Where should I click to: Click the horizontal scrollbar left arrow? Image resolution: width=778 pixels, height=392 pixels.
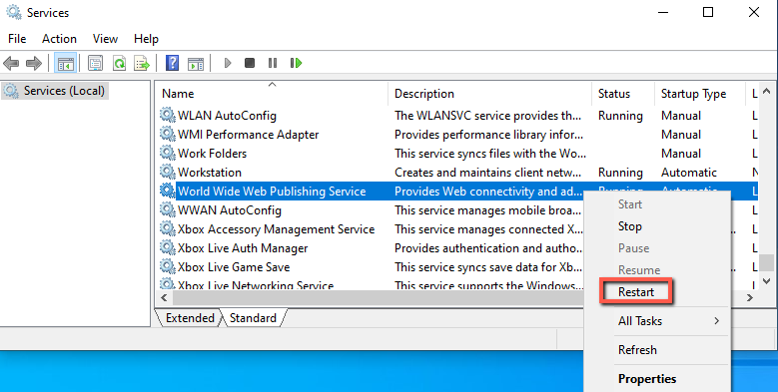(x=164, y=298)
